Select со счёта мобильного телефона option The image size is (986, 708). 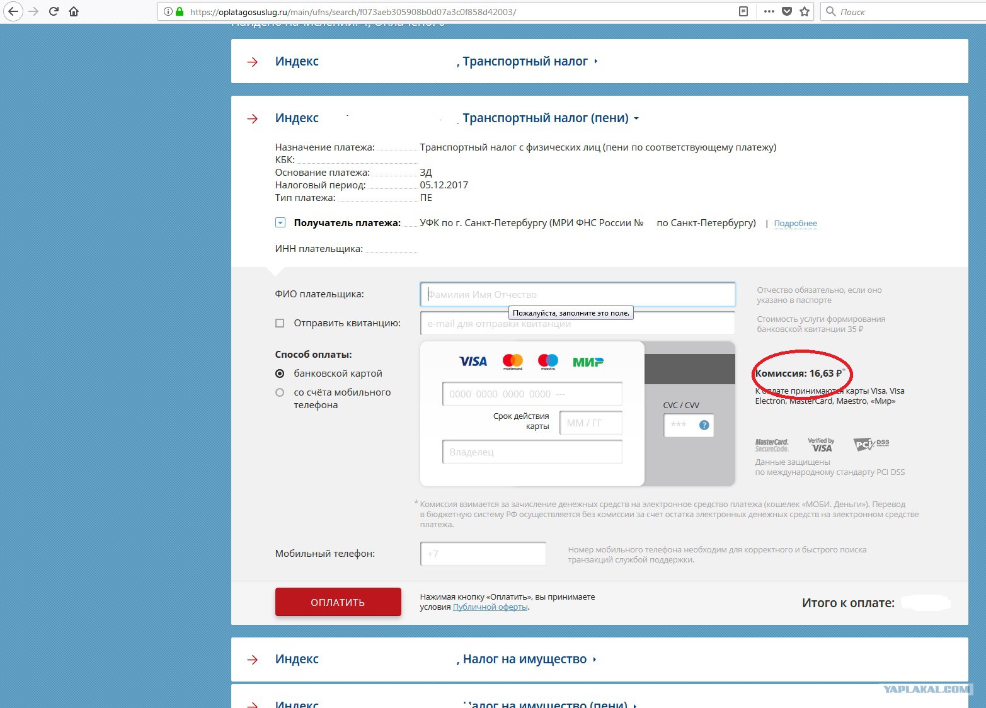(x=280, y=392)
